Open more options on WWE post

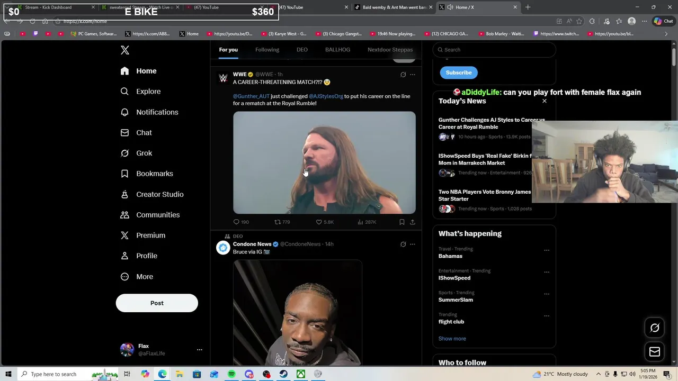[413, 75]
